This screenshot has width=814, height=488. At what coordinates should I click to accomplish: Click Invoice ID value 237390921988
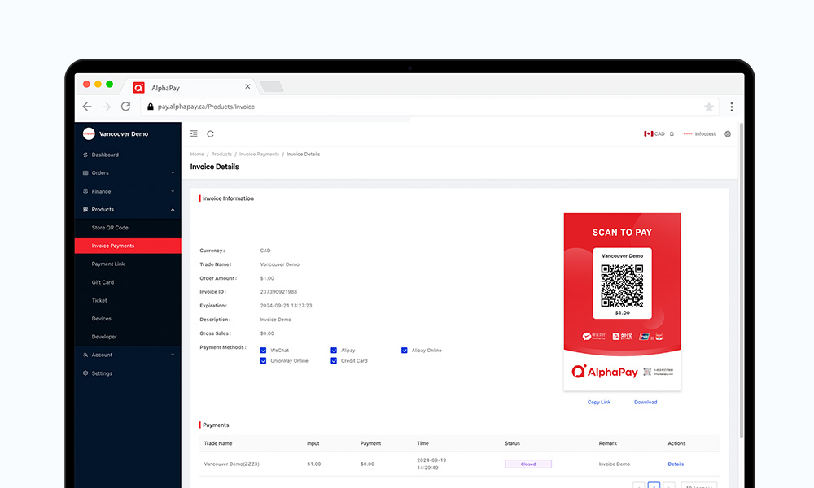point(278,292)
